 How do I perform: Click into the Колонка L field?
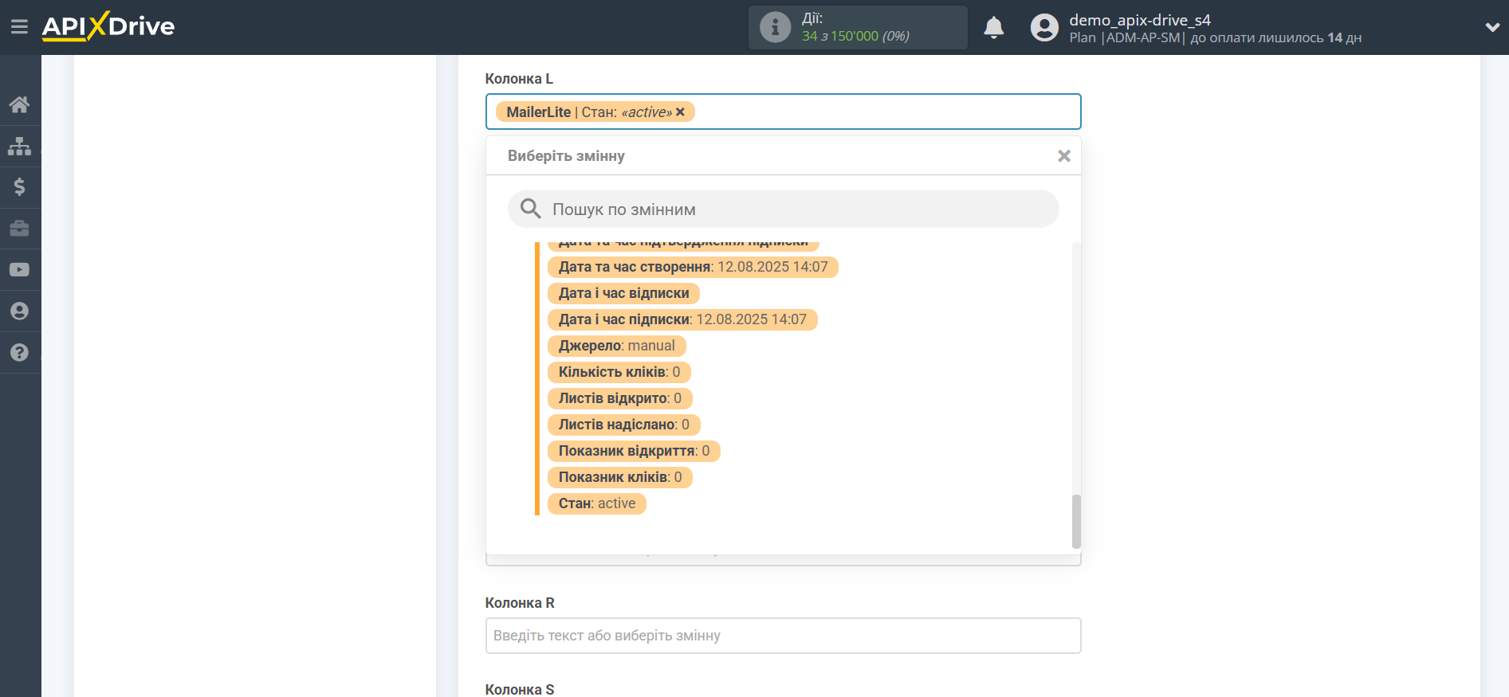[784, 112]
